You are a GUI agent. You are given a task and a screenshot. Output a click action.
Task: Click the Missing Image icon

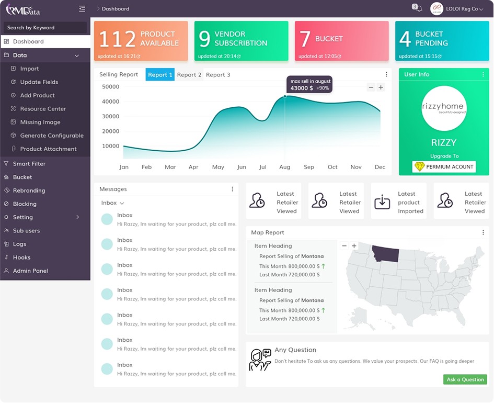(x=13, y=122)
